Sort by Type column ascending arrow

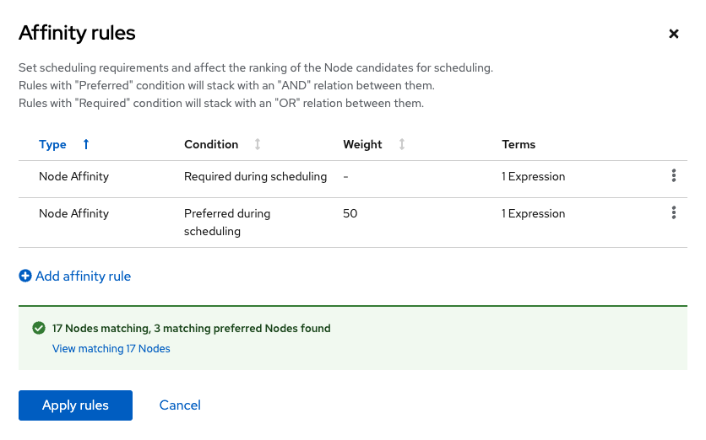click(x=86, y=144)
